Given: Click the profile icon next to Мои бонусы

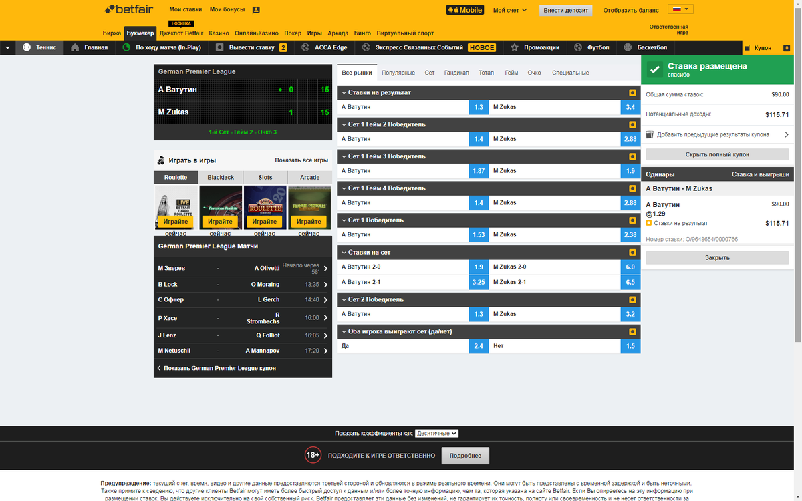Looking at the screenshot, I should coord(257,10).
